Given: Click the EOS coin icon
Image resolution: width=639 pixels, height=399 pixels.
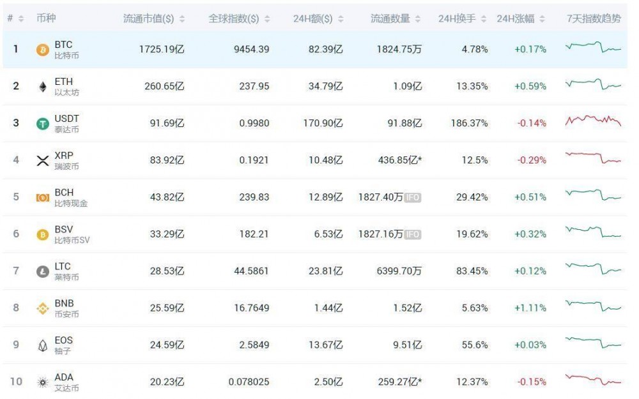Looking at the screenshot, I should 43,345.
